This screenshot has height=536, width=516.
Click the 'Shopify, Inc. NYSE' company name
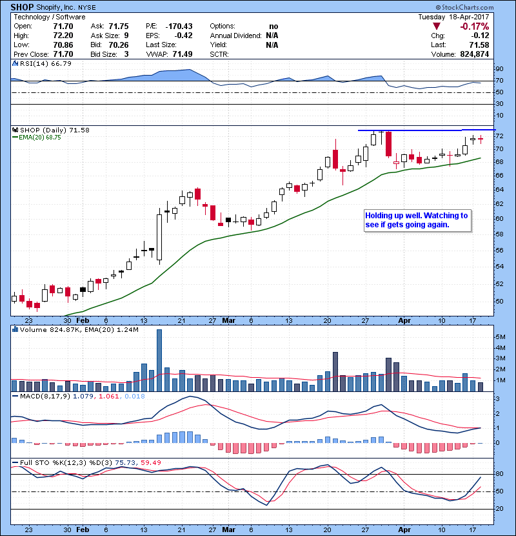coord(66,8)
